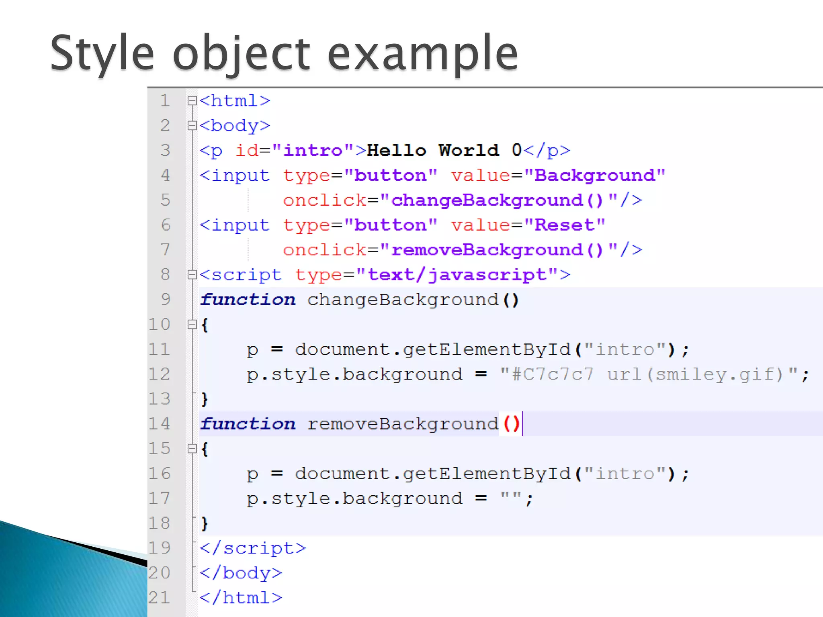The width and height of the screenshot is (823, 617).
Task: Click the opening <body> tag text
Action: (x=235, y=126)
